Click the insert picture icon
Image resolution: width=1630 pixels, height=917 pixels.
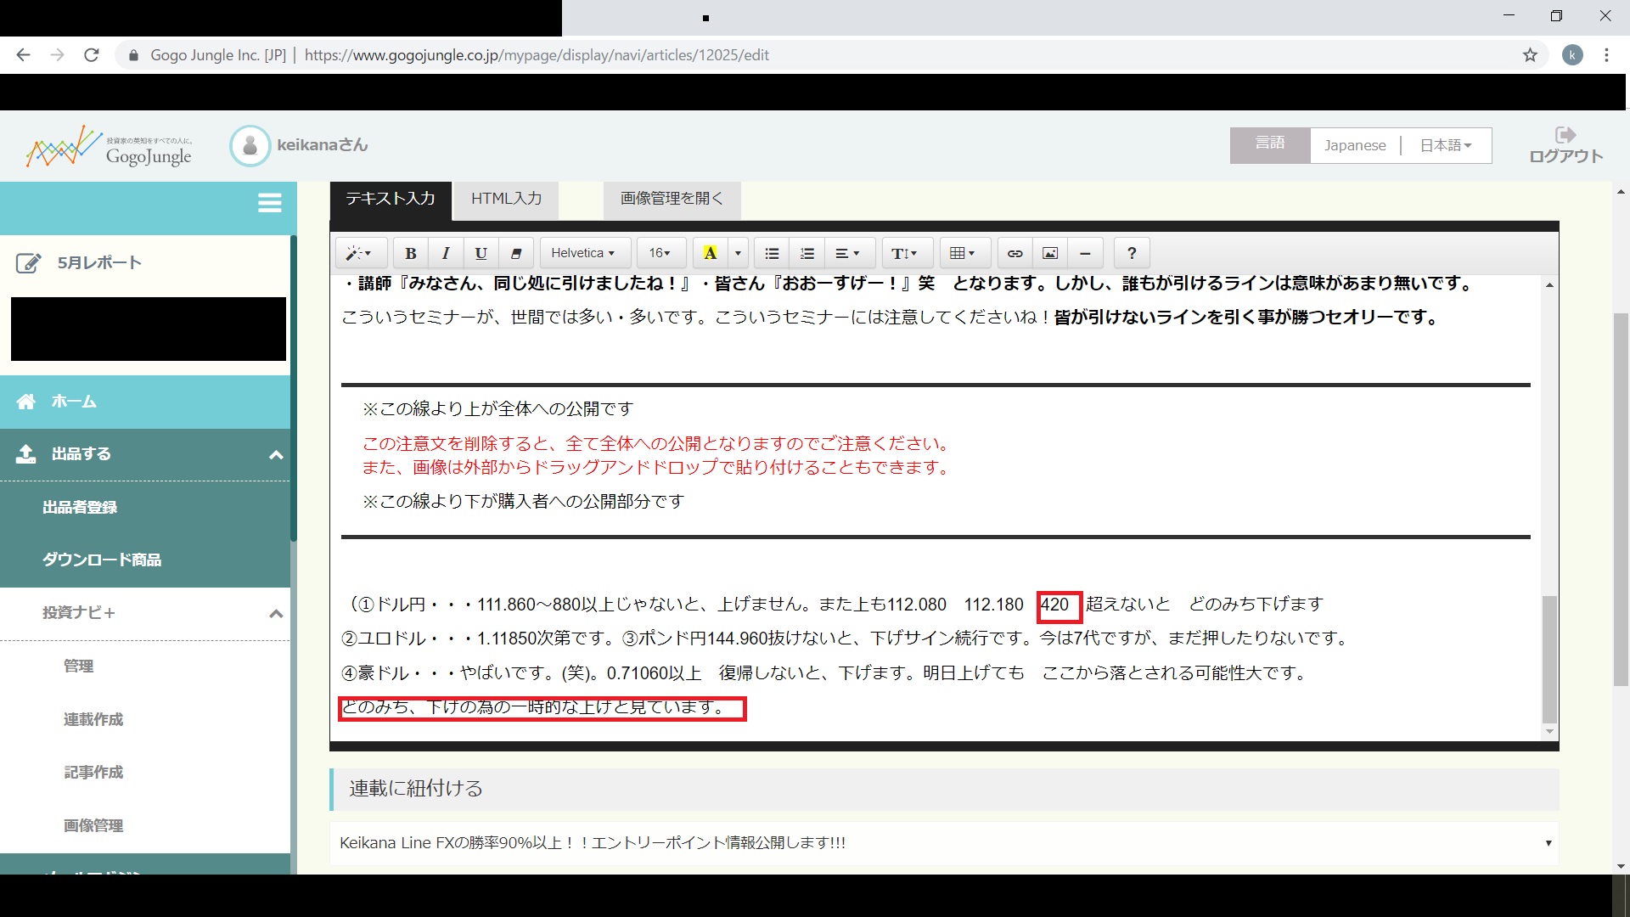[1050, 253]
